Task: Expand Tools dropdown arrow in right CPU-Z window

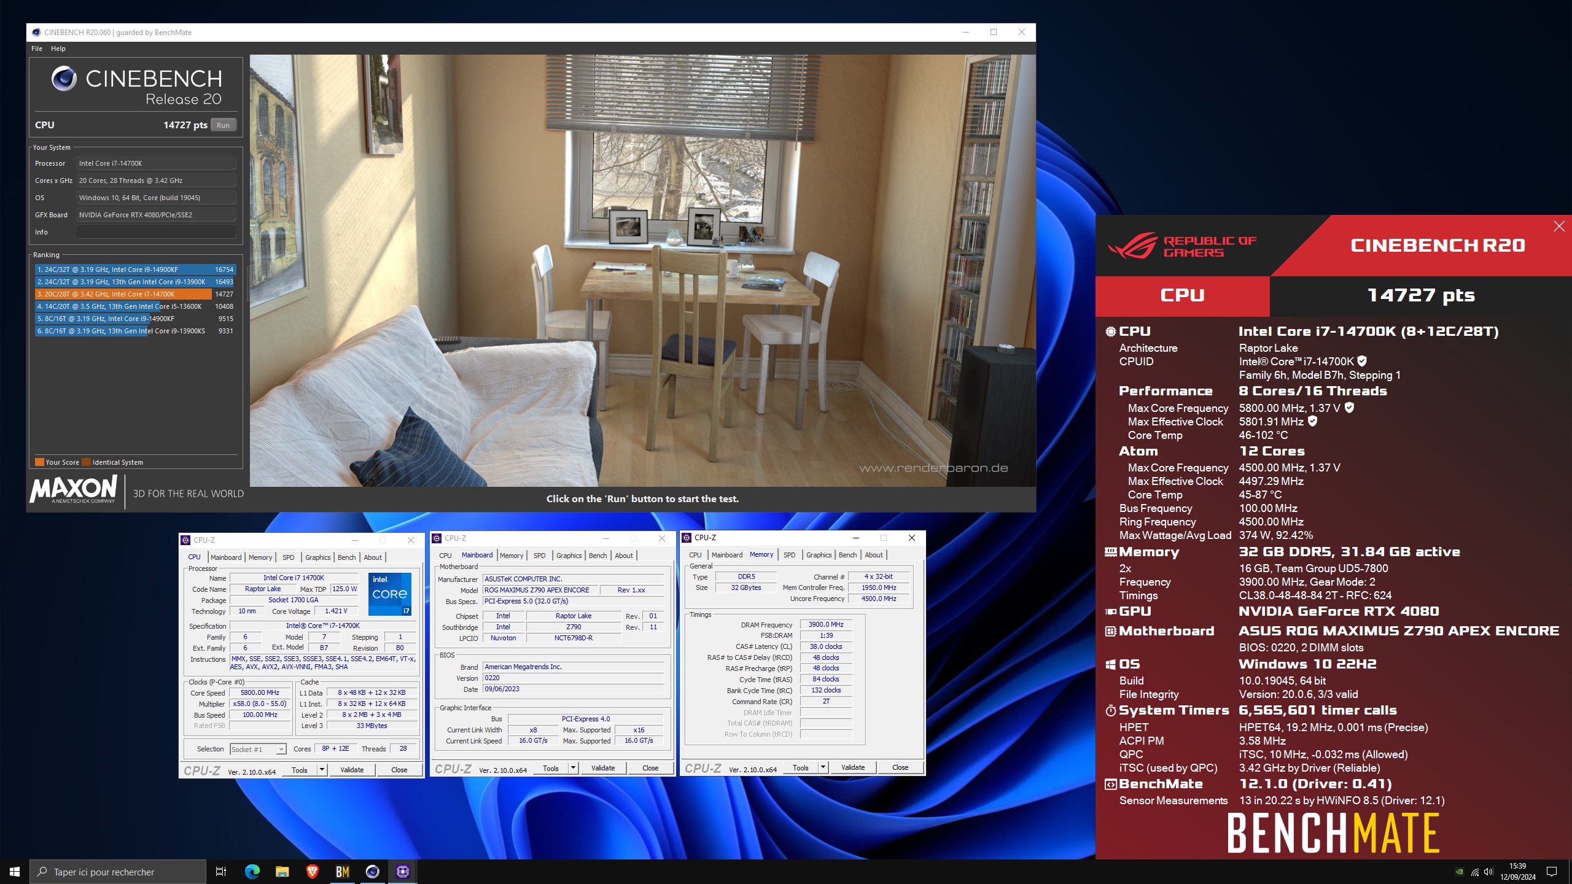Action: [x=823, y=767]
